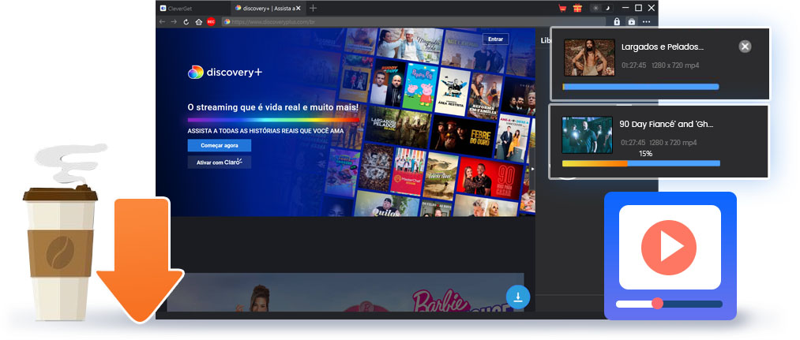800x340 pixels.
Task: Open the gift box icon
Action: point(577,8)
